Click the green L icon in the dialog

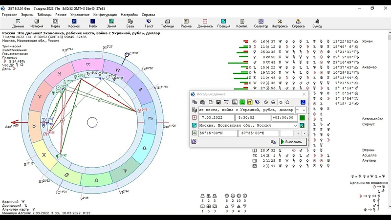click(242, 102)
